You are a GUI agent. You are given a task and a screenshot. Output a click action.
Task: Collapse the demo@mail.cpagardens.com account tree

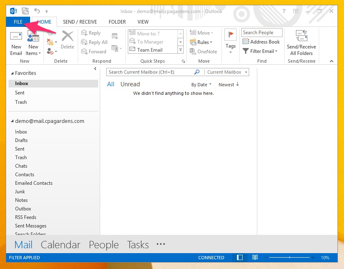[x=12, y=121]
